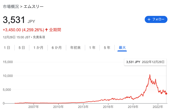Image resolution: width=172 pixels, height=112 pixels.
Task: Click the plus icon in the フォロー button
Action: click(x=149, y=19)
